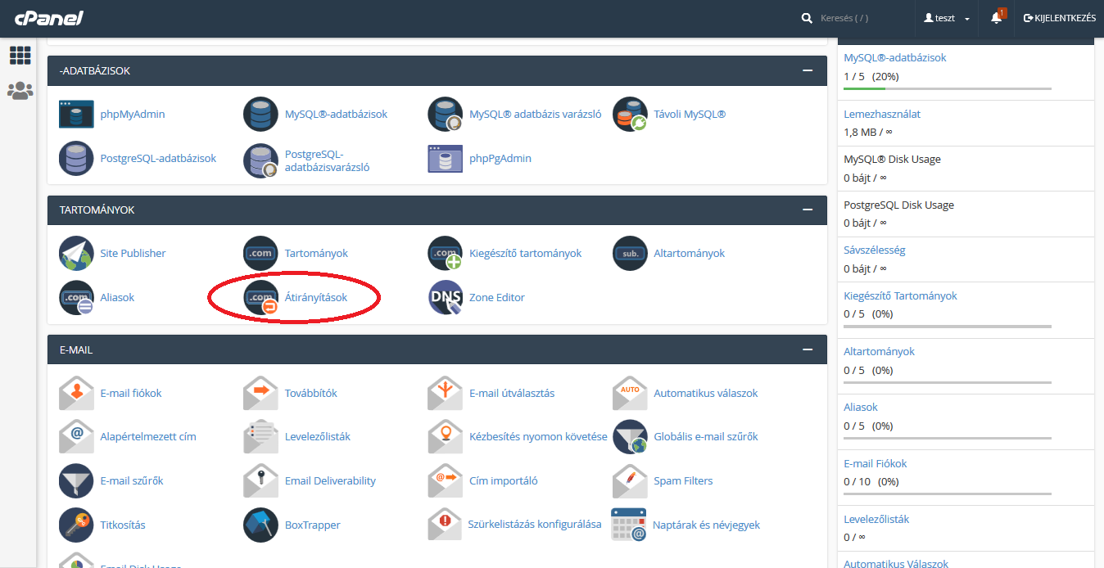The height and width of the screenshot is (568, 1104).
Task: Open the Alapértelmezett cím icon
Action: pos(77,436)
